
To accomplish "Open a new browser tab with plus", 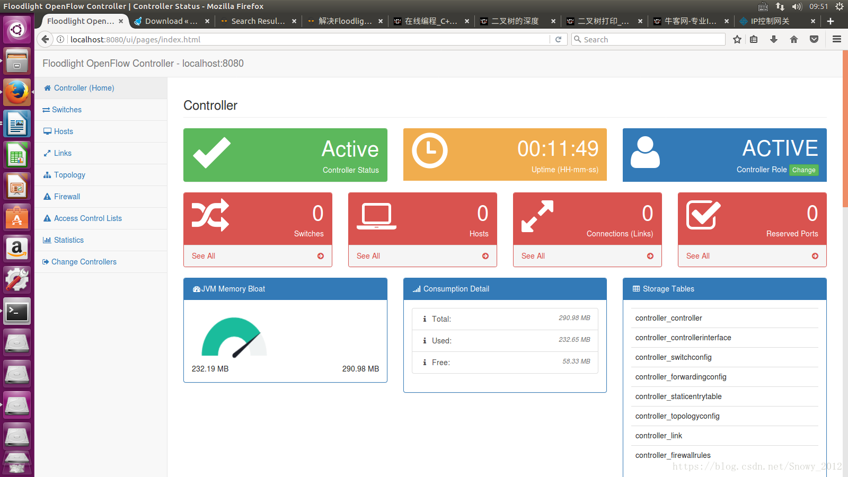I will [831, 21].
